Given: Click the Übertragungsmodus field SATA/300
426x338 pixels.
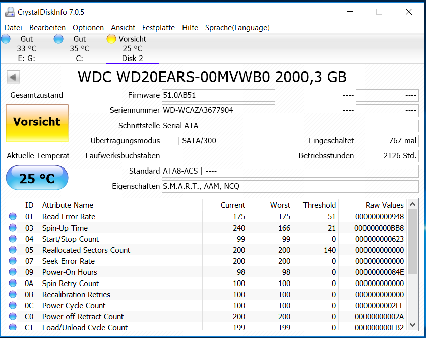Looking at the screenshot, I should (x=218, y=141).
